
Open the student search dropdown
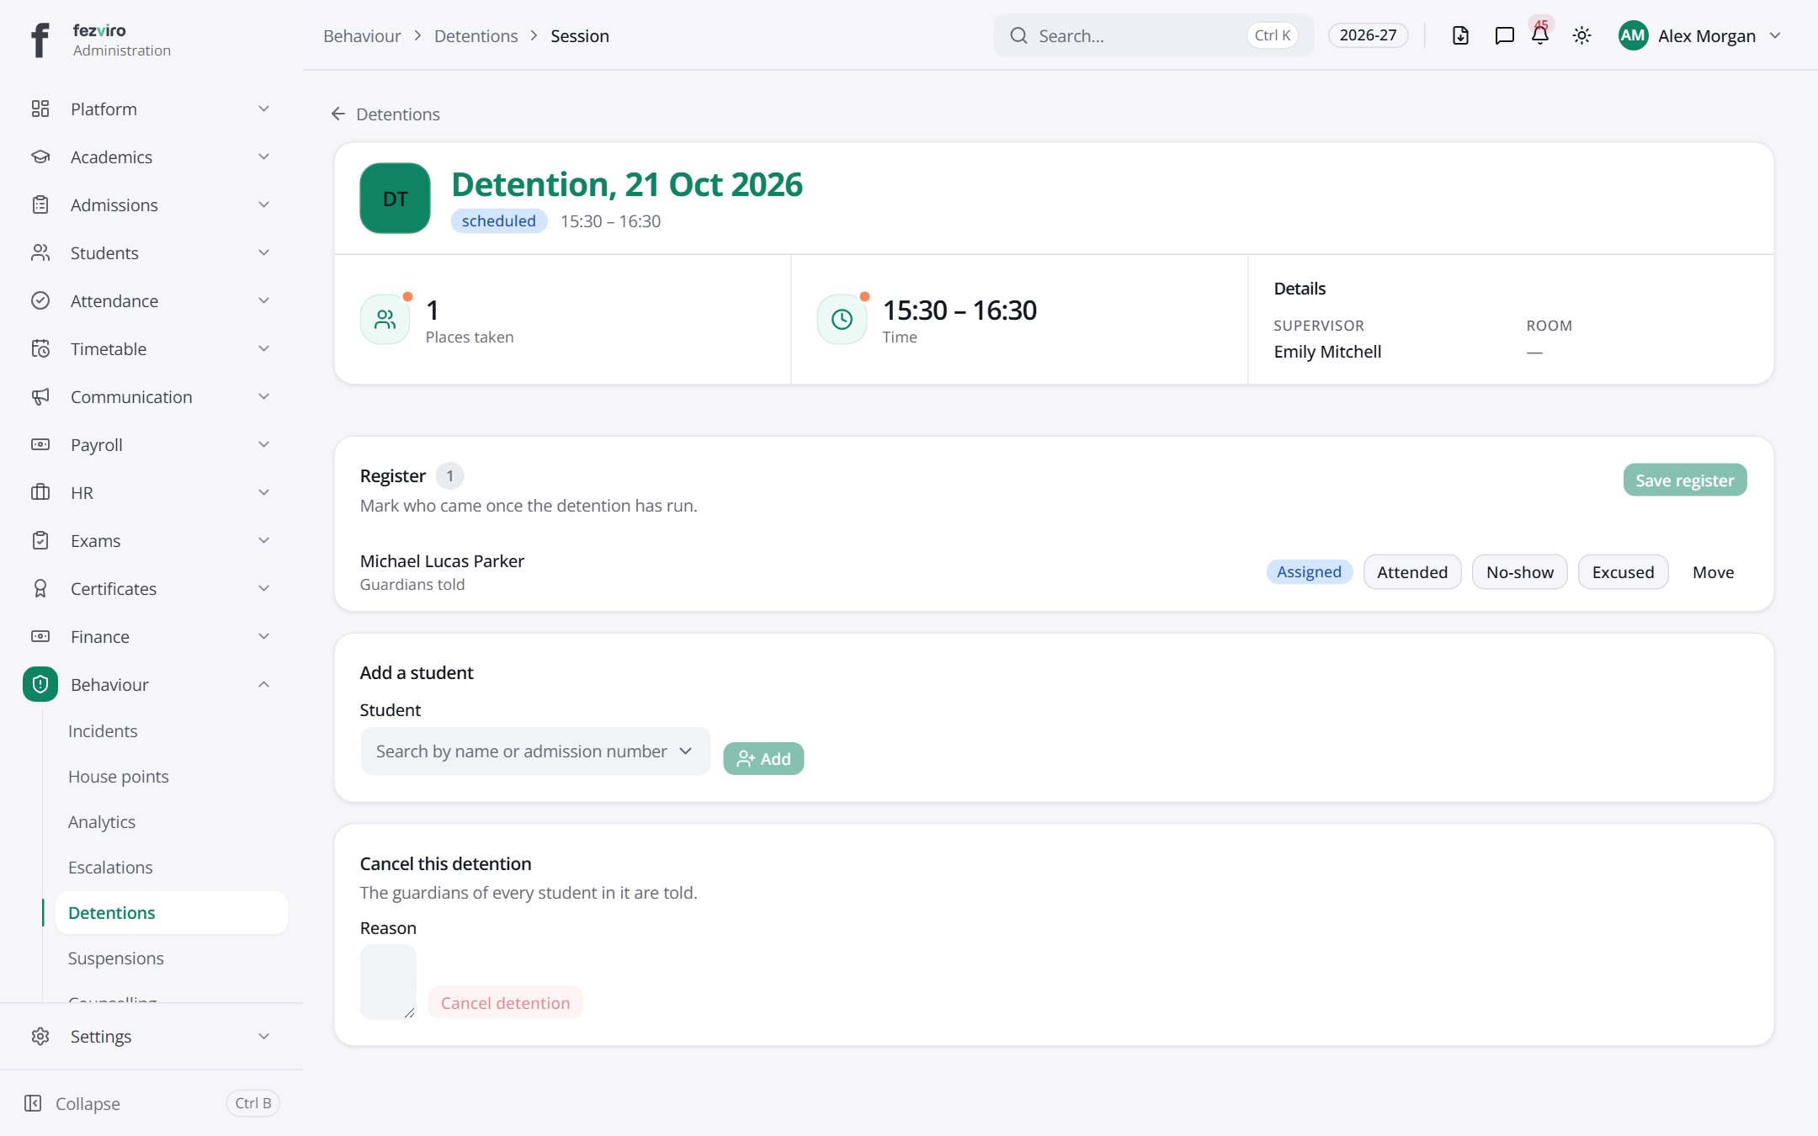pos(535,751)
